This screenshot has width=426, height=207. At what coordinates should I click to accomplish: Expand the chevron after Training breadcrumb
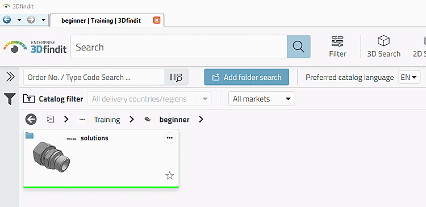pos(132,119)
